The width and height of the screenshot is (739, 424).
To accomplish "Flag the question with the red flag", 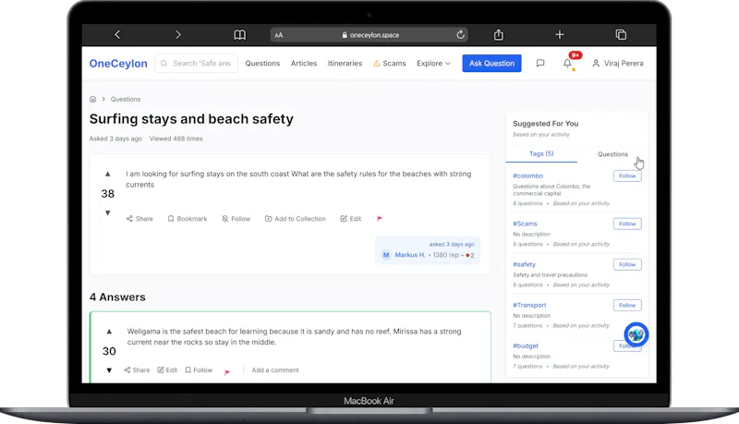I will click(x=380, y=219).
